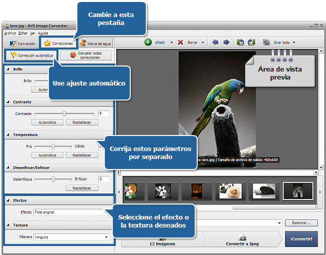Collapse the Contraste section
The width and height of the screenshot is (326, 255).
point(8,102)
